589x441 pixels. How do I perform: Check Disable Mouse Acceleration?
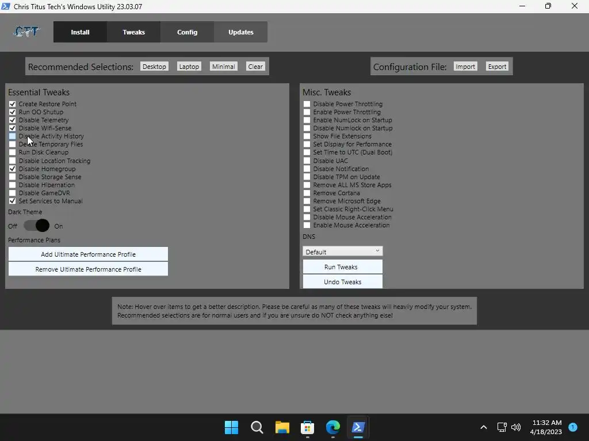click(307, 217)
